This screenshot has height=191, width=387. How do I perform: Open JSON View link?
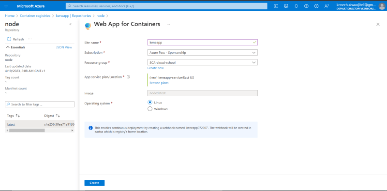click(x=64, y=47)
